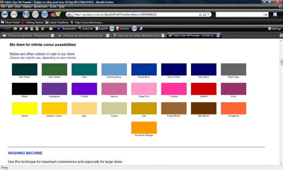Click the browser Back button
The width and height of the screenshot is (283, 170).
(x=5, y=14)
